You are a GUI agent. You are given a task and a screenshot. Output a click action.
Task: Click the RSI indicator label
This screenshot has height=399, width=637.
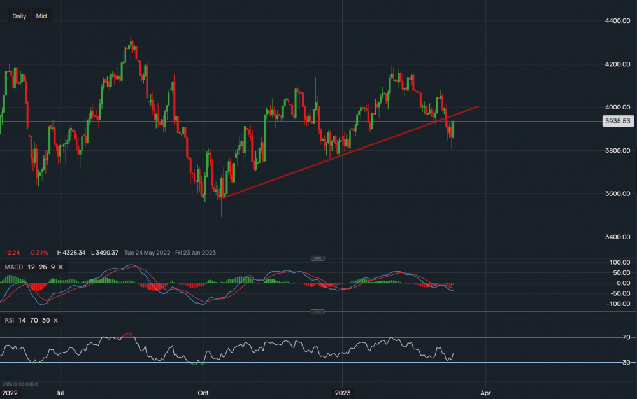pyautogui.click(x=10, y=320)
